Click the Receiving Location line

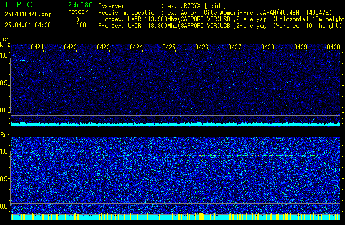(x=215, y=13)
